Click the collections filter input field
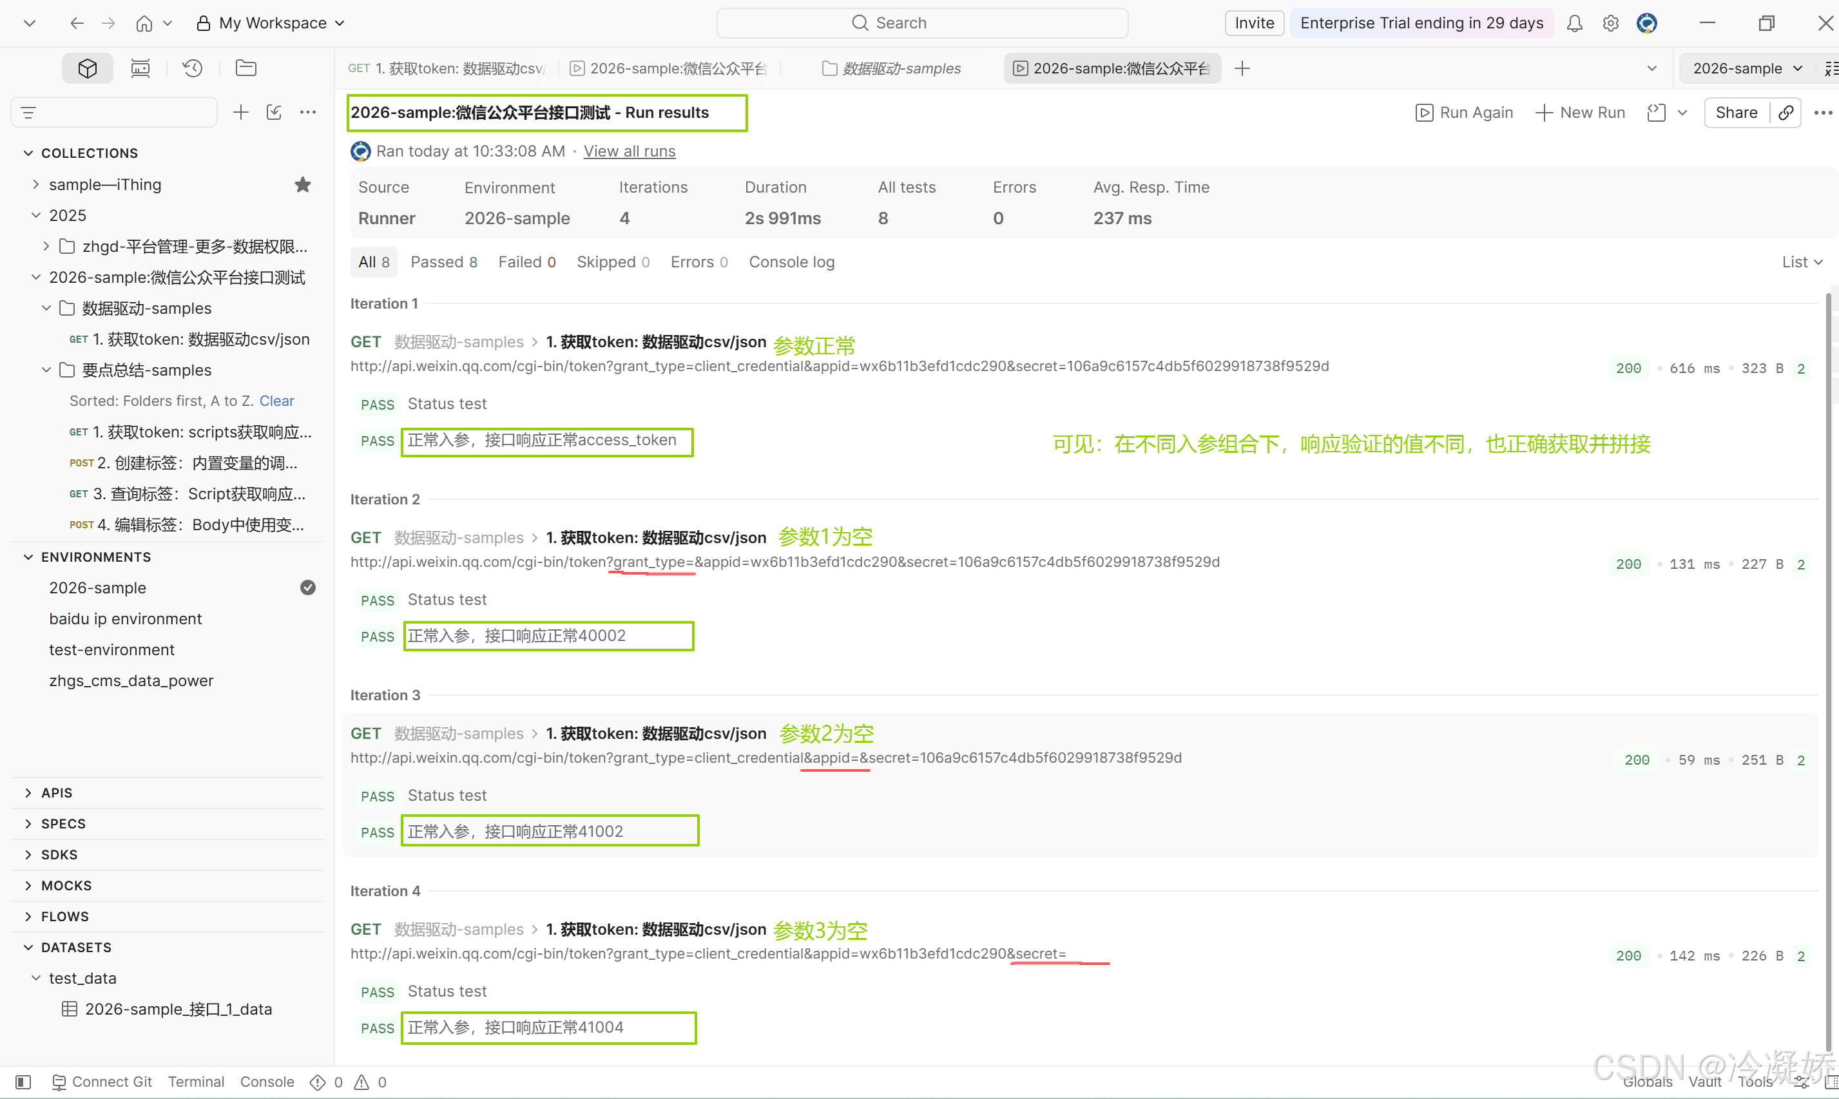Viewport: 1839px width, 1099px height. 114,113
